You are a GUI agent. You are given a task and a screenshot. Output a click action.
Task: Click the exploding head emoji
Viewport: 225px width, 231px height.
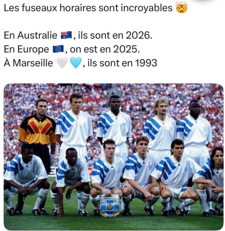click(x=182, y=8)
